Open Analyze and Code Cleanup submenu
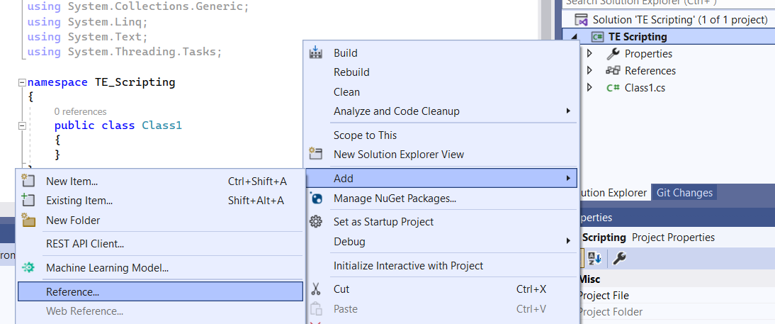The width and height of the screenshot is (775, 324). pos(397,111)
